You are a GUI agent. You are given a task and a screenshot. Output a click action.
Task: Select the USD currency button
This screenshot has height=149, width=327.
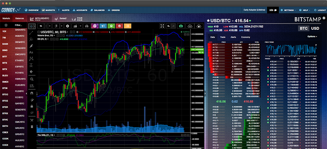(315, 28)
